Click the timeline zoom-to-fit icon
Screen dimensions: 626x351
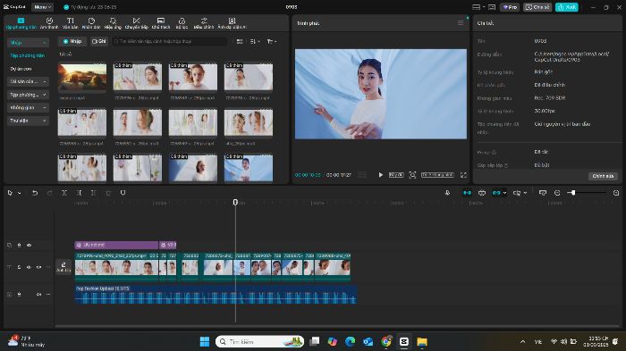pyautogui.click(x=616, y=193)
